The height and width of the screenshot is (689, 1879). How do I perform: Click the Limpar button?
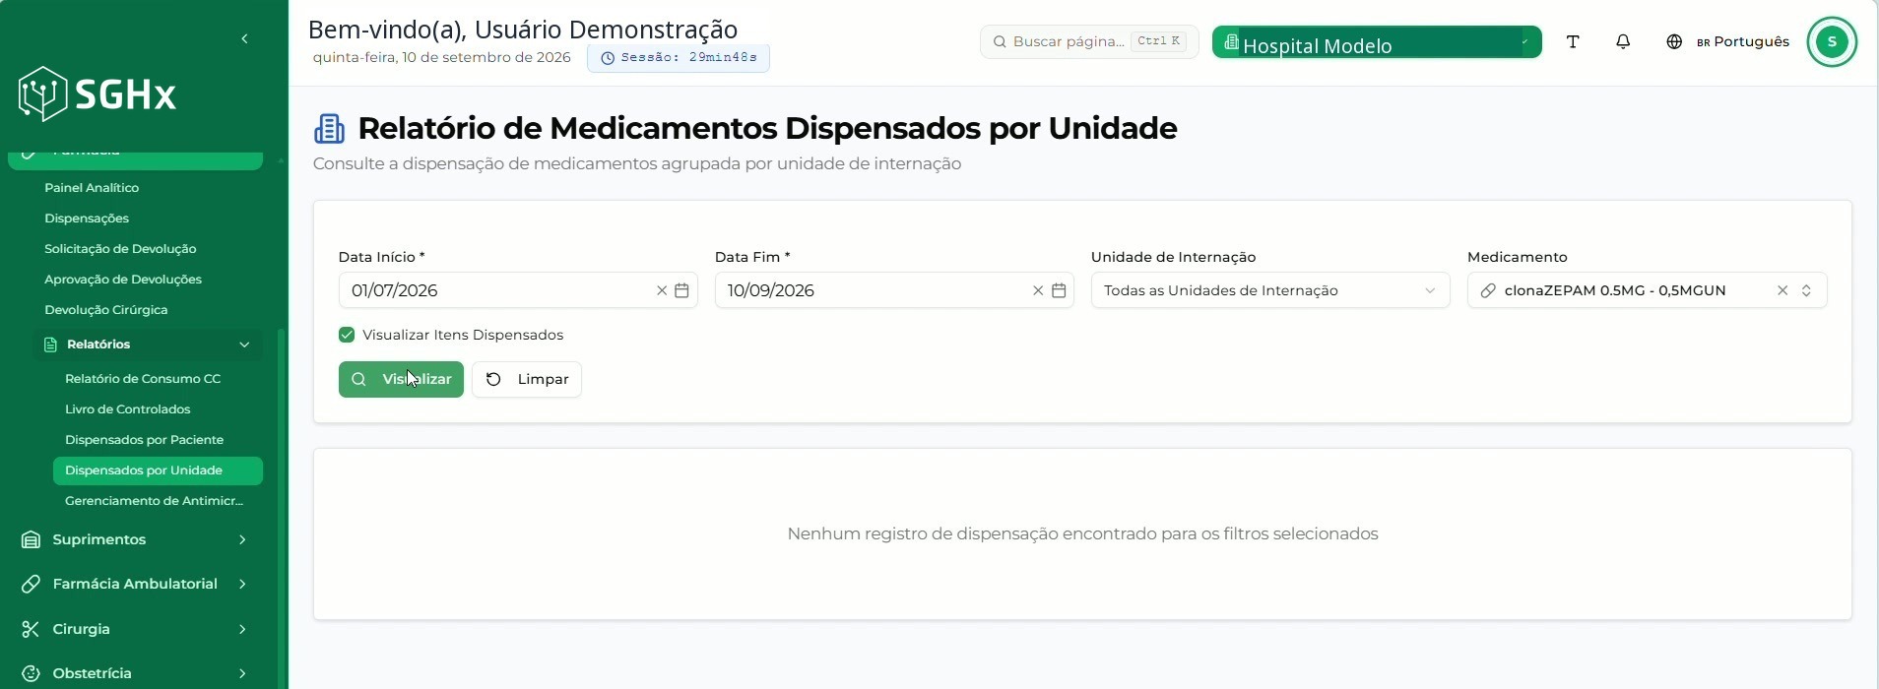527,380
